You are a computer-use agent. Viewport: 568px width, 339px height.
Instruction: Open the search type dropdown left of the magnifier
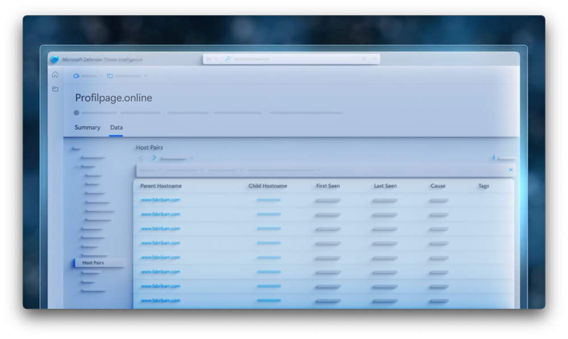pyautogui.click(x=212, y=58)
